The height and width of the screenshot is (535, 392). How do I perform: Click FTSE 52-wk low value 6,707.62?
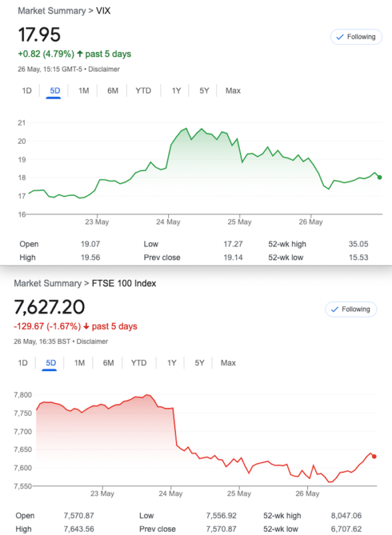[346, 529]
